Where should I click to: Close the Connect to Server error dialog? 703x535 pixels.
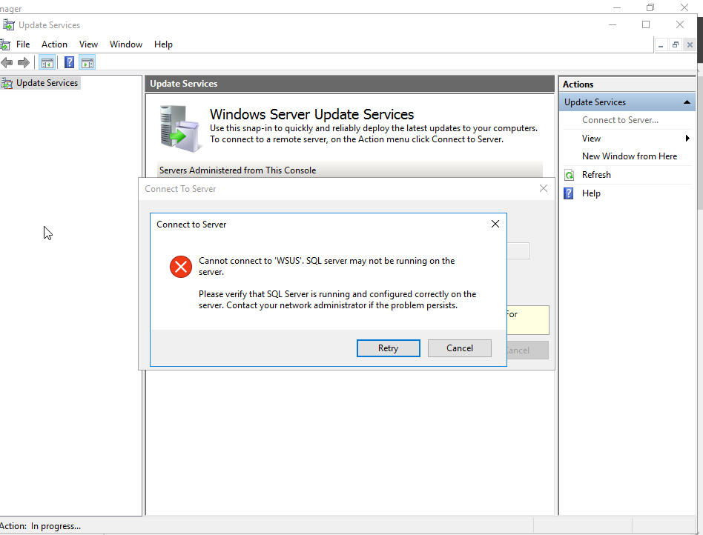[495, 224]
